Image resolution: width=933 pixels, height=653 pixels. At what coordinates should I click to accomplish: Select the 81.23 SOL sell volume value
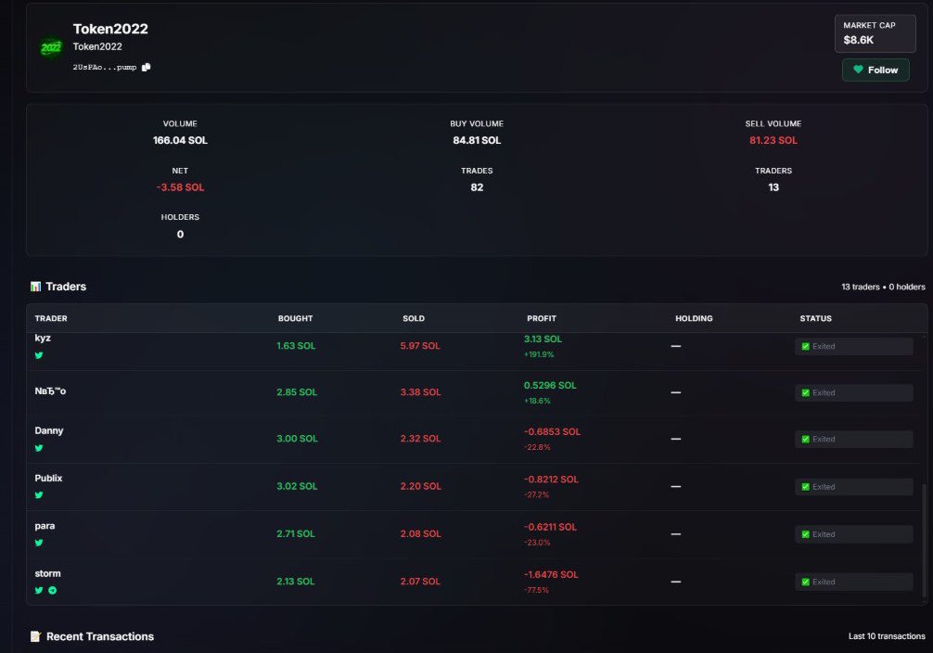click(773, 140)
